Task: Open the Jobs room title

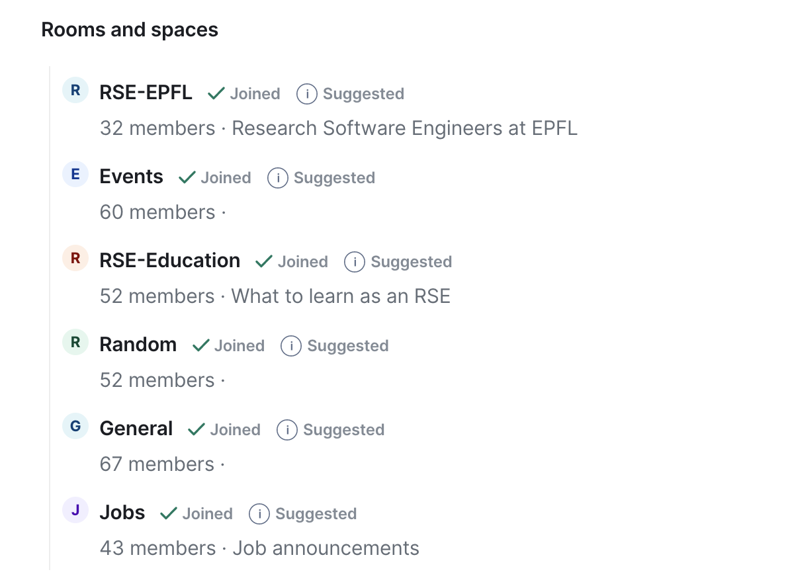Action: coord(122,513)
